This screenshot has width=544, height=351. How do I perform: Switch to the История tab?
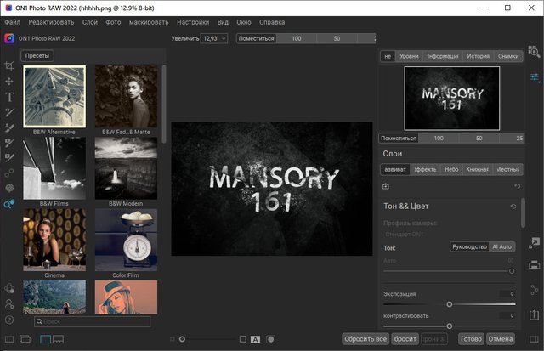[x=477, y=56]
